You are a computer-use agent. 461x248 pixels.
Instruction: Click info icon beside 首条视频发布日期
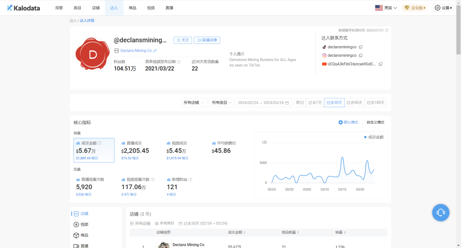coord(179,62)
